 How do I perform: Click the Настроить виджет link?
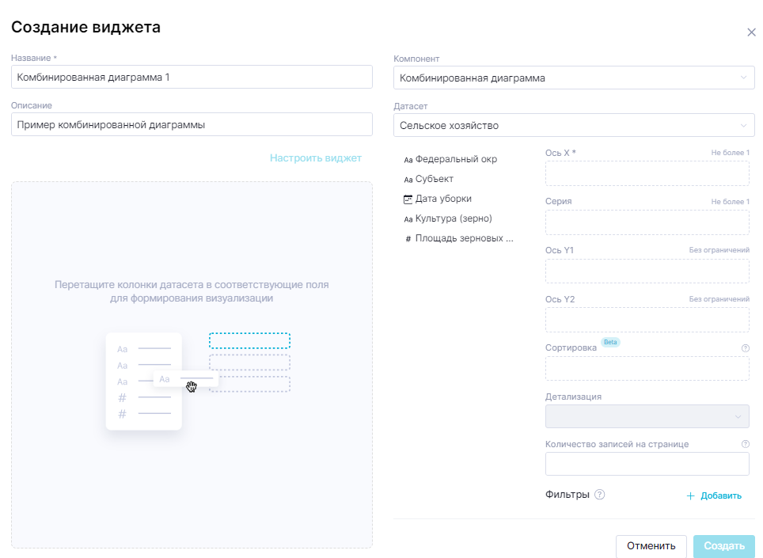click(315, 158)
